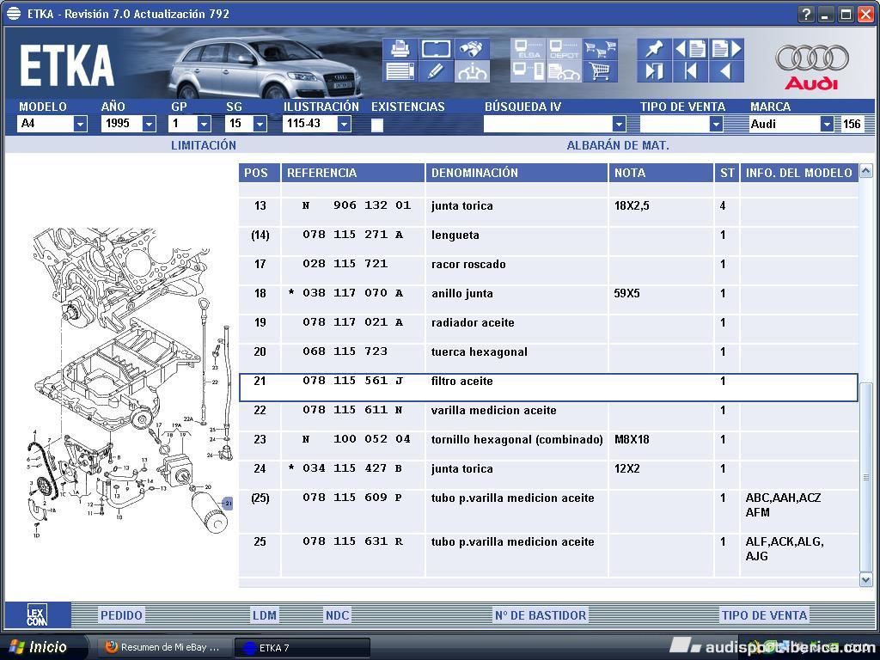This screenshot has height=660, width=880.
Task: Select row 19 'radiador aceite'
Action: [x=548, y=329]
